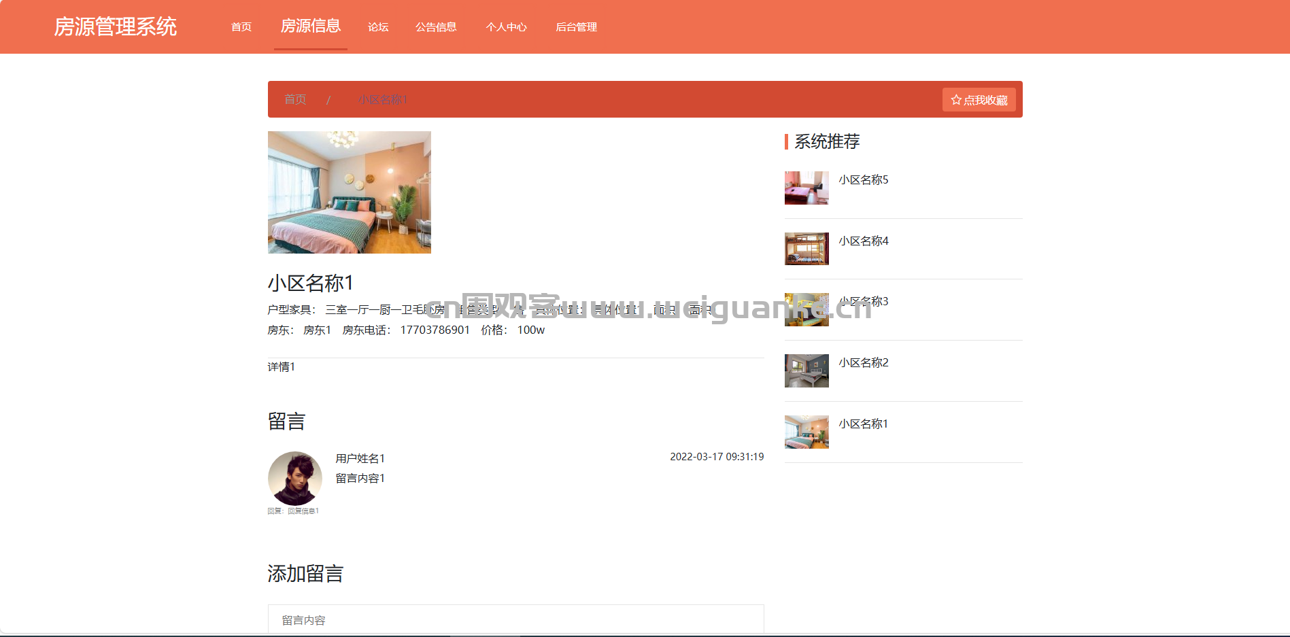Click the 房源管理系统 site title
The height and width of the screenshot is (637, 1290).
point(116,27)
